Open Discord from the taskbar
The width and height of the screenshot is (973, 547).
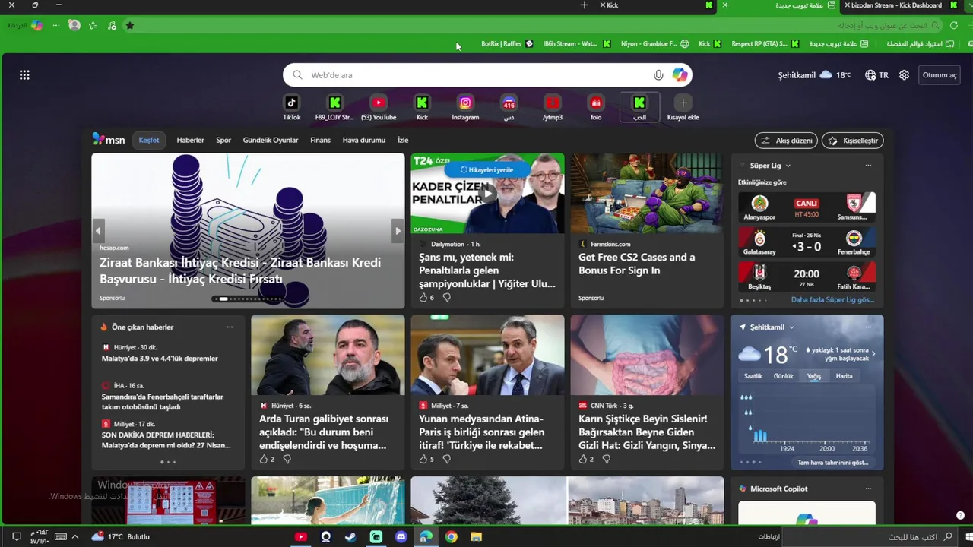pyautogui.click(x=401, y=536)
